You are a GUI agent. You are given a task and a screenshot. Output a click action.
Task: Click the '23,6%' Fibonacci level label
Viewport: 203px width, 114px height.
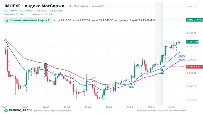click(182, 56)
